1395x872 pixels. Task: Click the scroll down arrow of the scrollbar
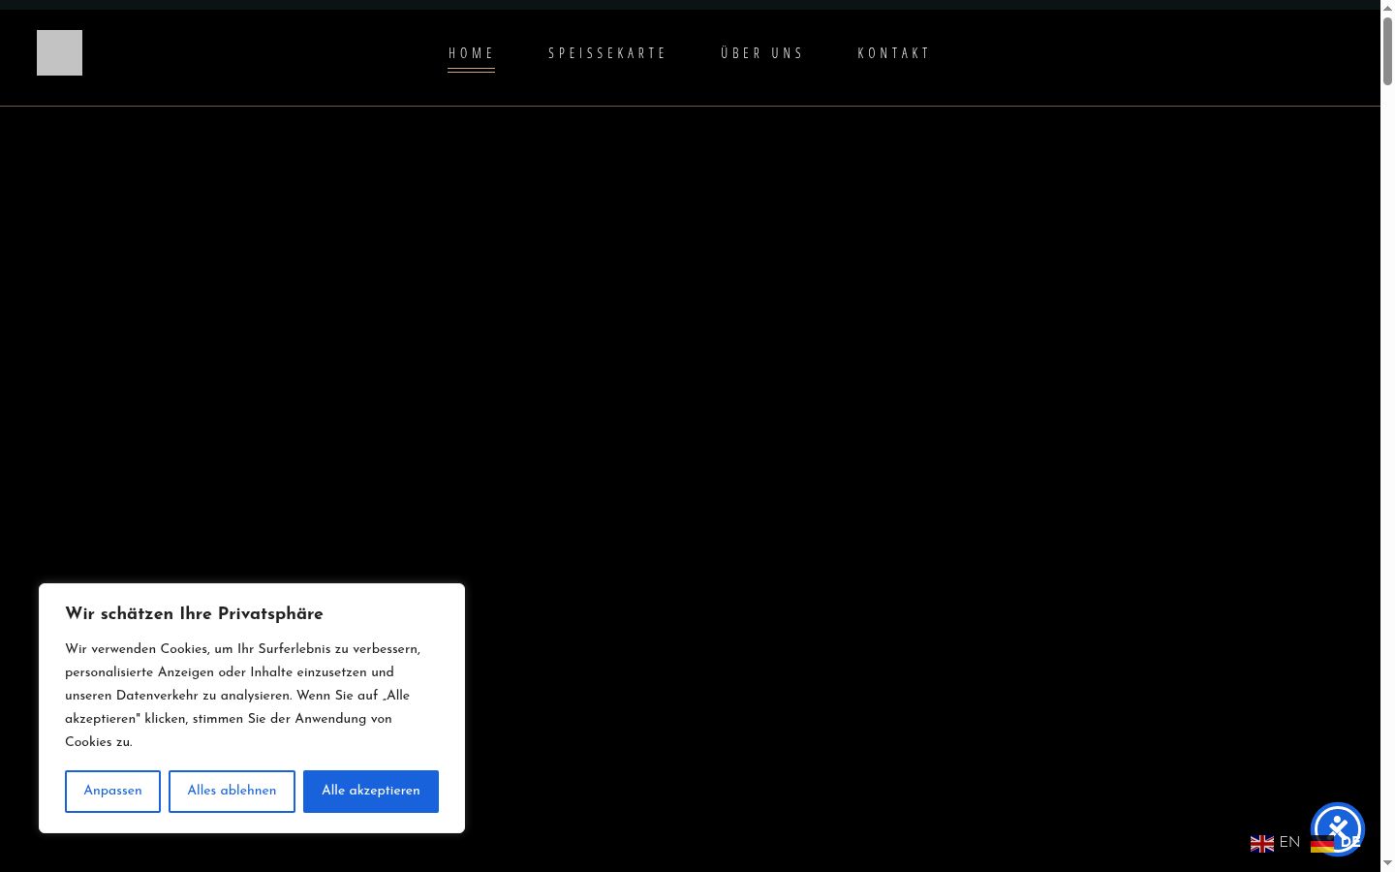(x=1387, y=863)
